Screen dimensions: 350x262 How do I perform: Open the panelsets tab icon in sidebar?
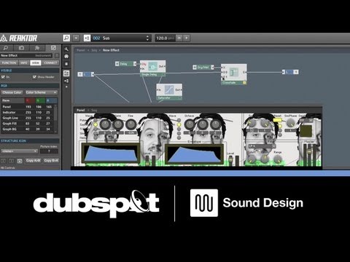click(x=37, y=48)
